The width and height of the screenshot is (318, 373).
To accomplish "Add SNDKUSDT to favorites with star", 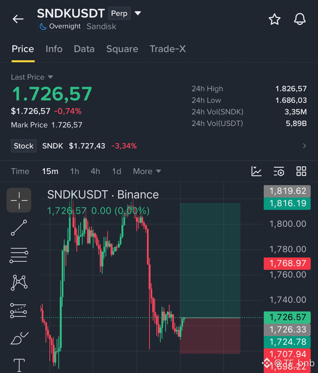I will coord(275,19).
